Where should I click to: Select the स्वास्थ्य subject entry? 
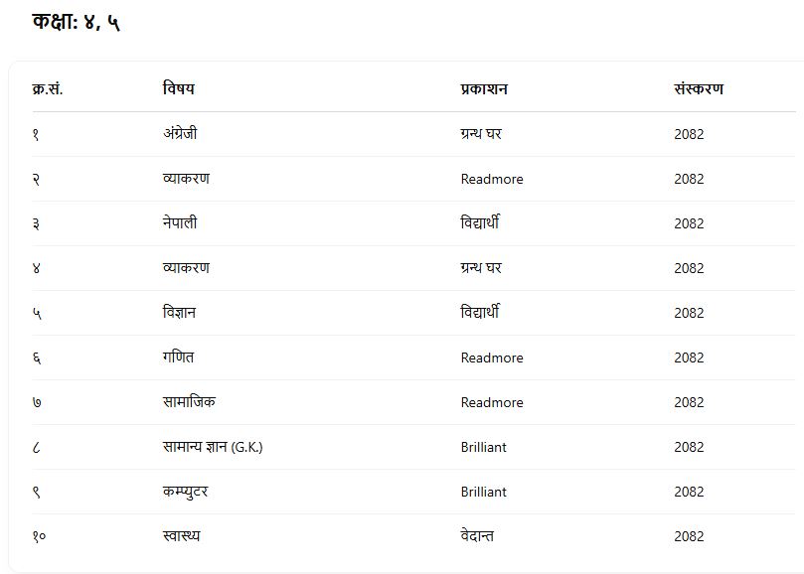181,536
